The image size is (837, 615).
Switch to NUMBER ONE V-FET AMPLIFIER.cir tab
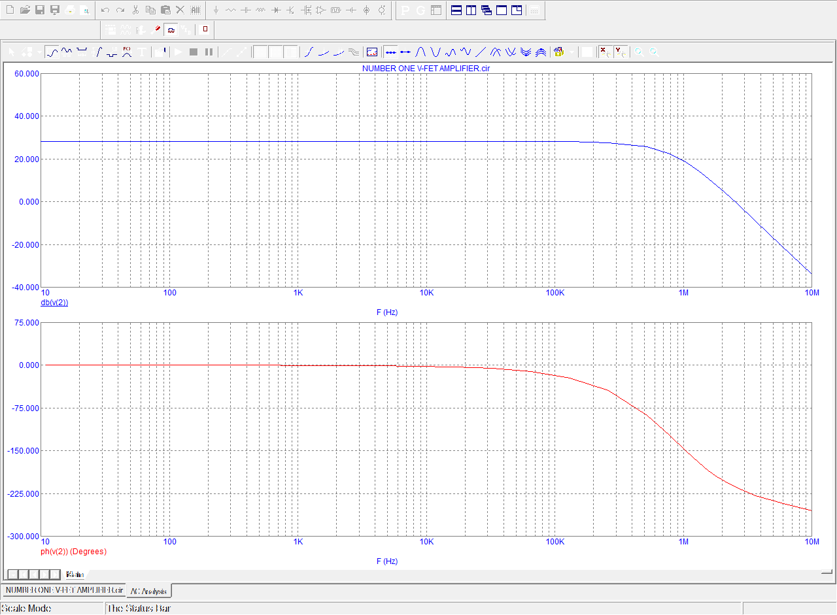(x=63, y=590)
